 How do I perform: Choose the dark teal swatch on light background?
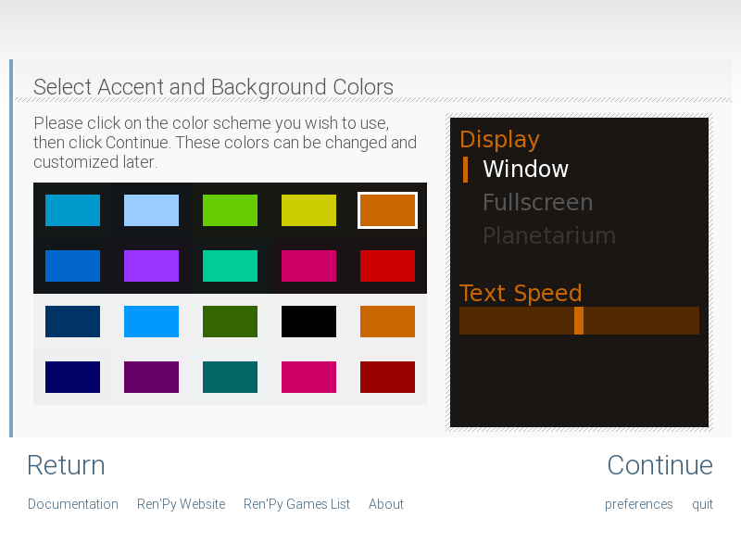click(230, 377)
